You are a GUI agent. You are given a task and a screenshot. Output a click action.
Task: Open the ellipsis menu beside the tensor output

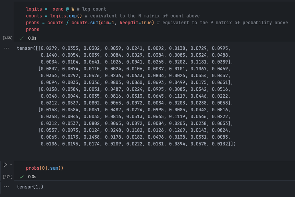[x=6, y=48]
